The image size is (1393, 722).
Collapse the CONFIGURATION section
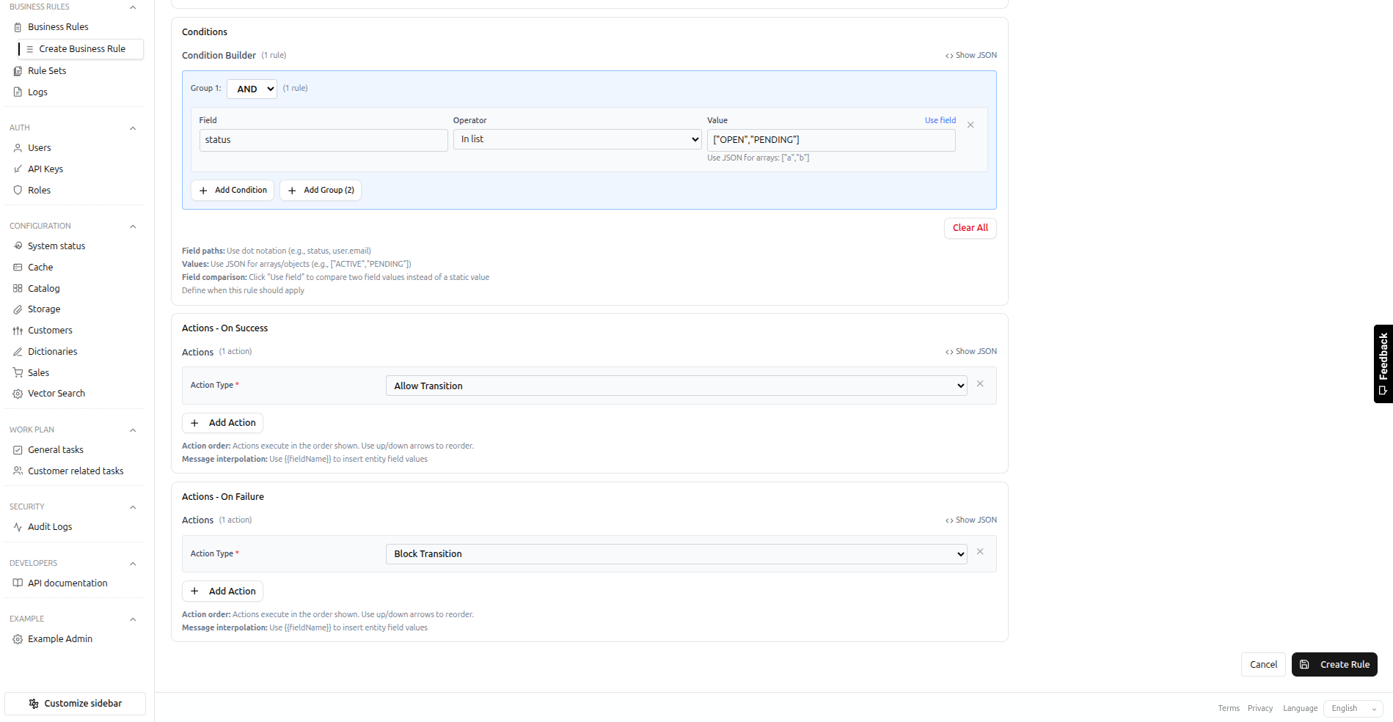133,226
